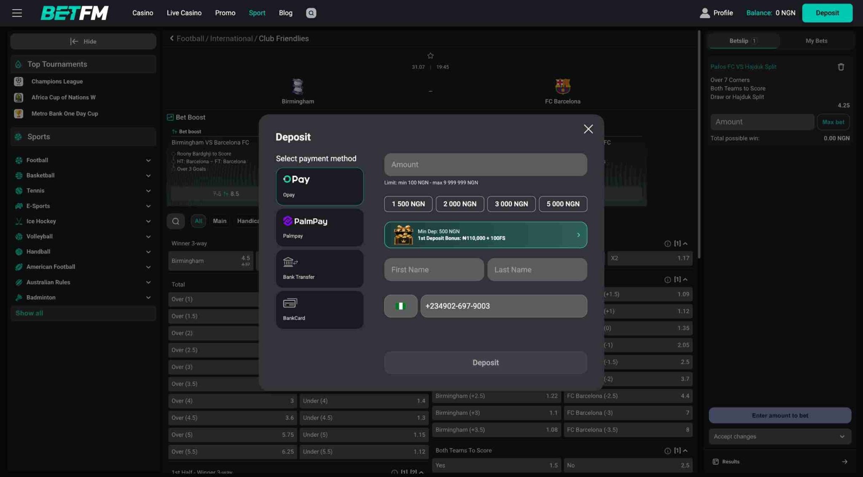Screen dimensions: 863x477
Task: Open the Live Casino menu item
Action: [x=184, y=13]
